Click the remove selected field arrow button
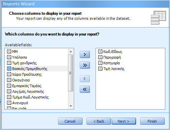Screen dimensions: 170x130 click(85, 78)
